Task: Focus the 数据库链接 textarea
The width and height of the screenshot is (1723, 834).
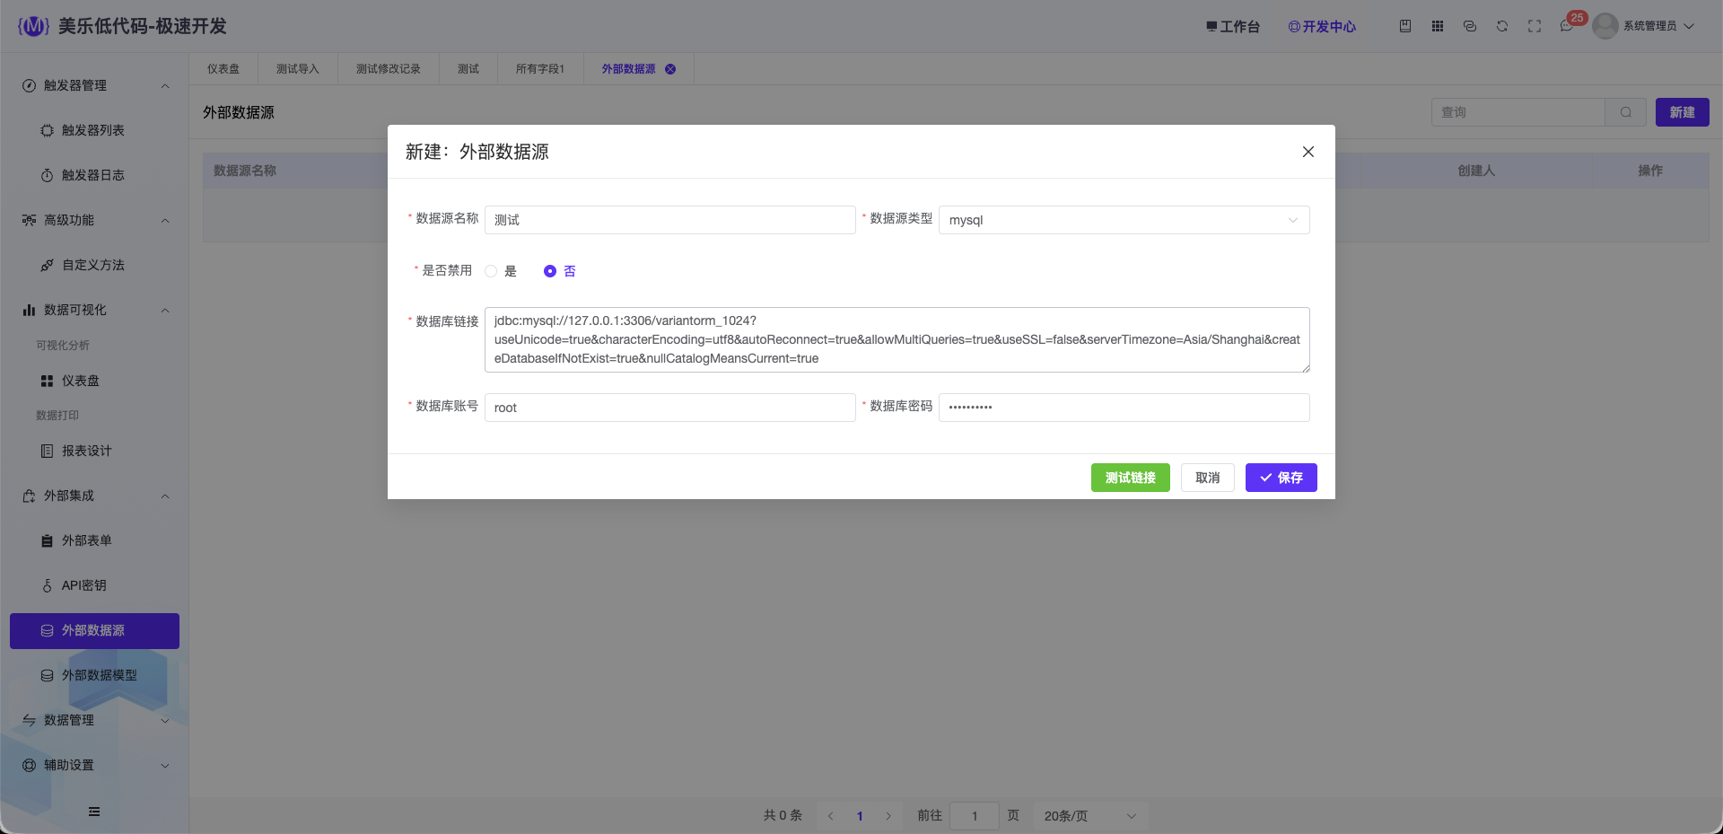Action: pyautogui.click(x=897, y=339)
